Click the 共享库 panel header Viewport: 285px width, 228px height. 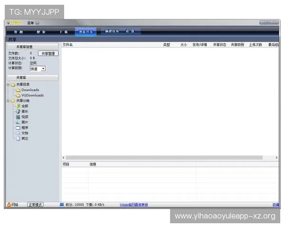coord(33,77)
